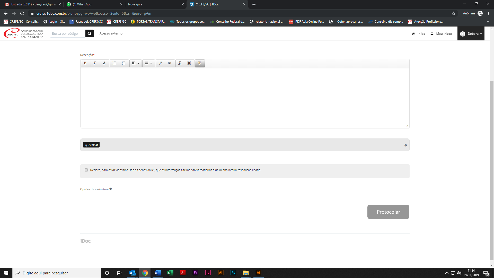Check the declaration of responsibility checkbox
The height and width of the screenshot is (278, 494).
click(86, 170)
